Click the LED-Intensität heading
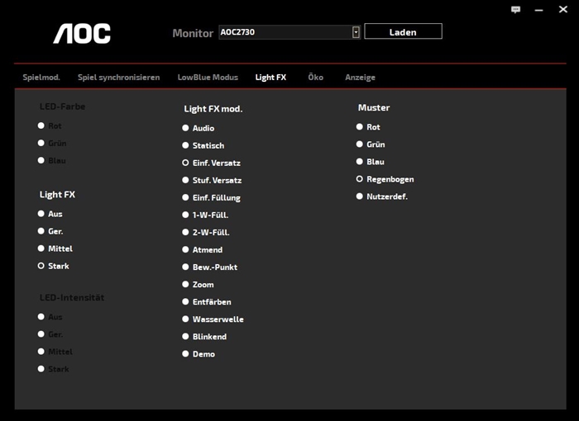This screenshot has height=421, width=579. pos(72,297)
